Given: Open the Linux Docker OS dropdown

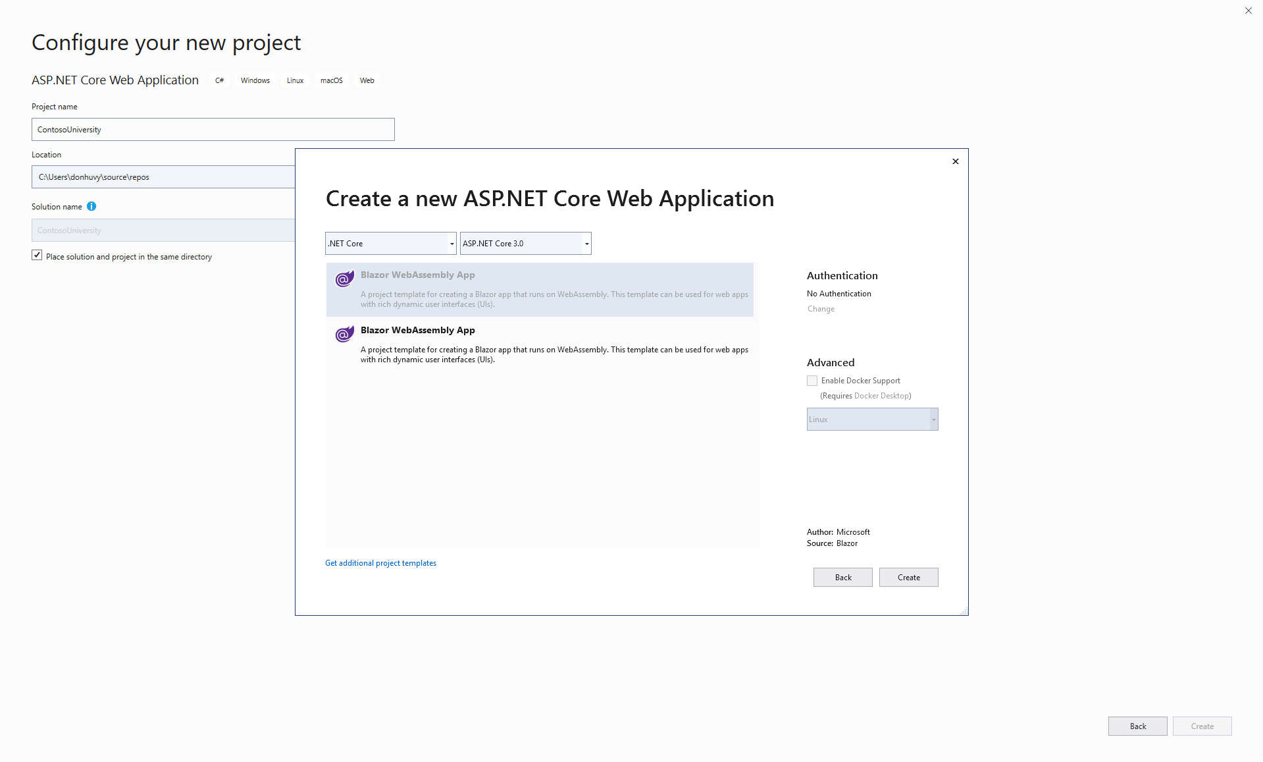Looking at the screenshot, I should (933, 419).
